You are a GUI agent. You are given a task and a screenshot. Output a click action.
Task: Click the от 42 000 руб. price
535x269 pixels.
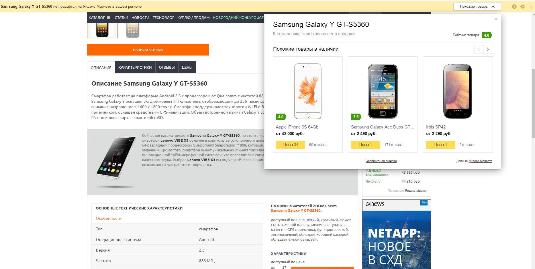click(290, 134)
